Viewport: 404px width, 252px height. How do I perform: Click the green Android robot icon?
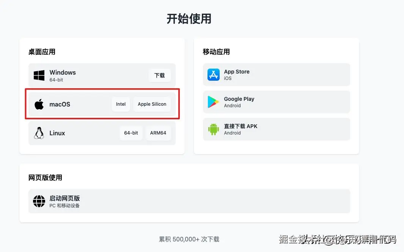213,129
